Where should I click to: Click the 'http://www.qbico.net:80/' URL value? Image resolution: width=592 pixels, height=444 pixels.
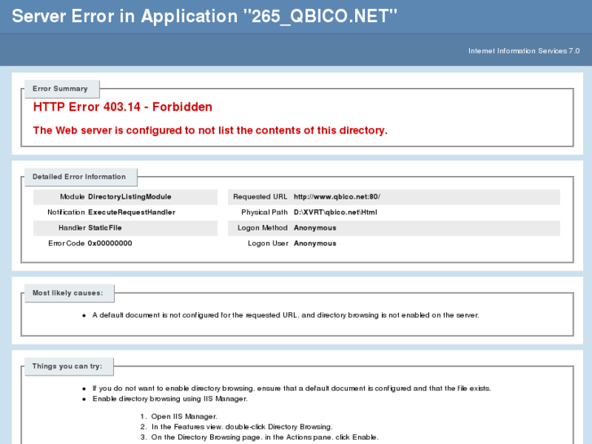coord(337,197)
